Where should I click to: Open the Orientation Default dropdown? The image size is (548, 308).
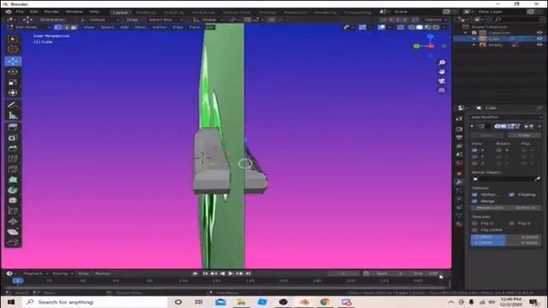(99, 20)
